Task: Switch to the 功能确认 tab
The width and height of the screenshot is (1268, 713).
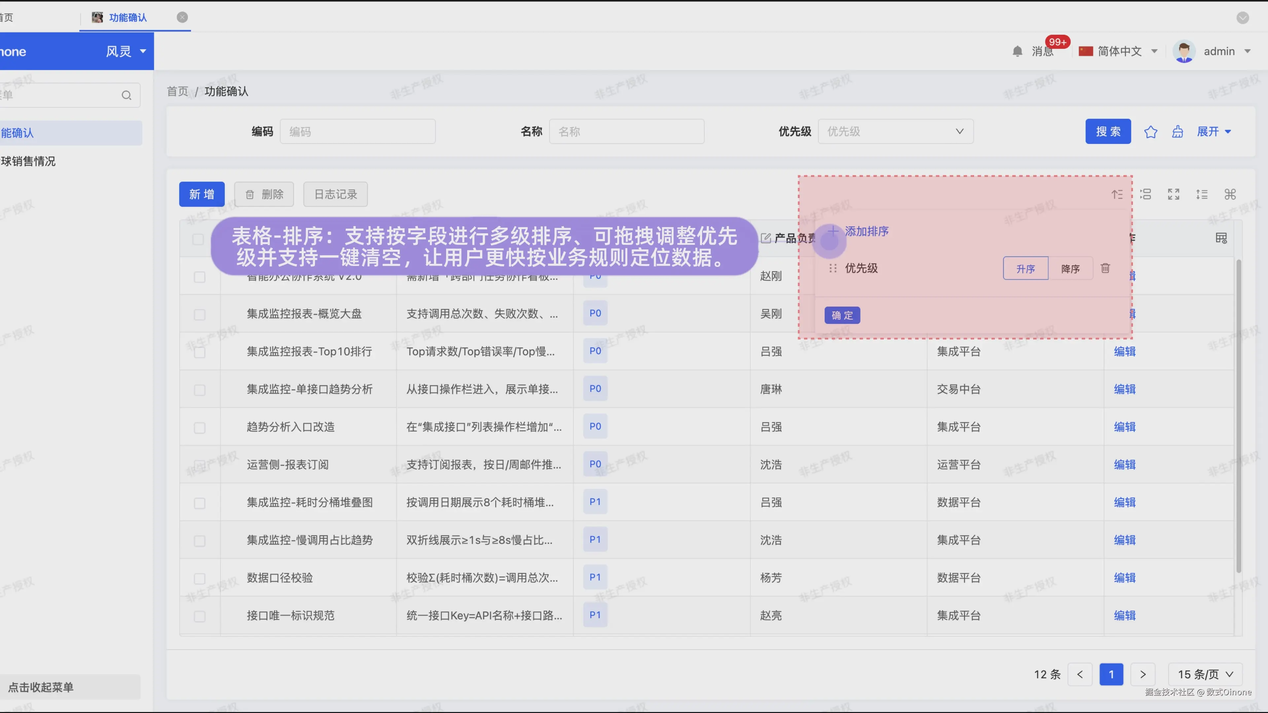Action: point(127,18)
